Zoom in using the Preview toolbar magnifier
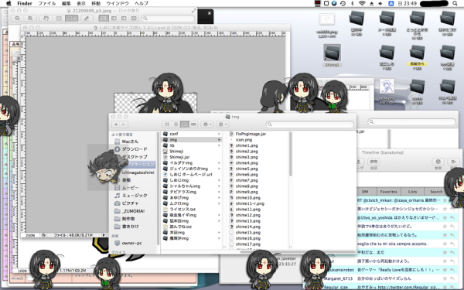The image size is (464, 290). (30, 19)
